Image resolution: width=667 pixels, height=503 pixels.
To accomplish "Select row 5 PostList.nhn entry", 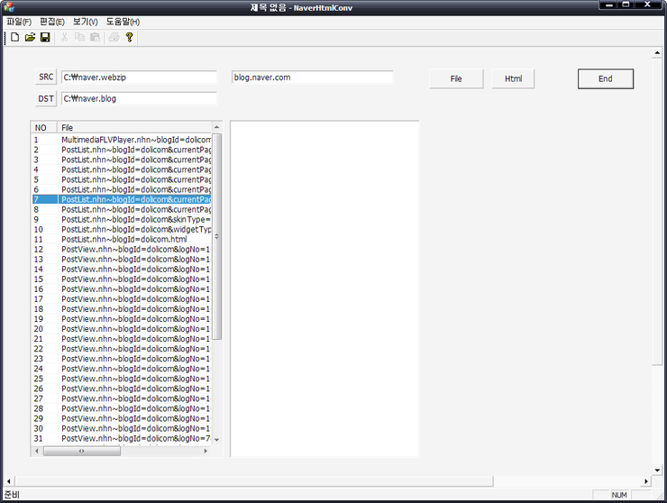I will click(x=122, y=179).
